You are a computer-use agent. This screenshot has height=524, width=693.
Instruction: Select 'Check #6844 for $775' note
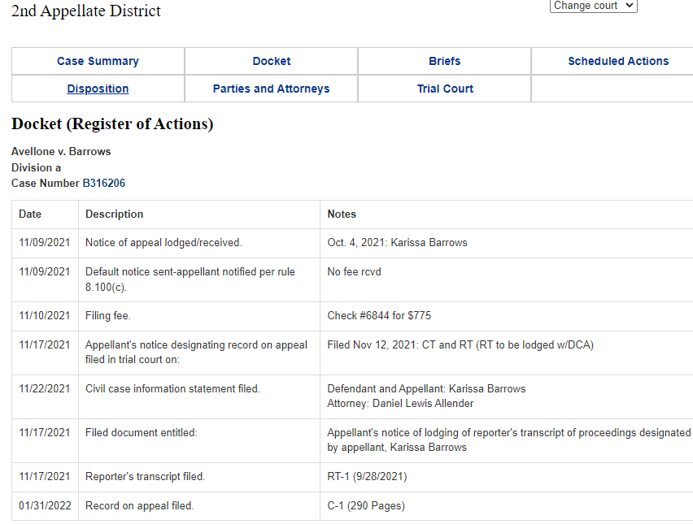click(379, 316)
